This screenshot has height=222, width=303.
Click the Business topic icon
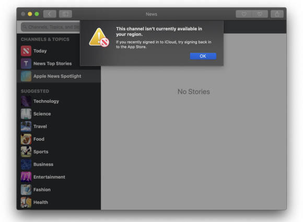(x=26, y=165)
